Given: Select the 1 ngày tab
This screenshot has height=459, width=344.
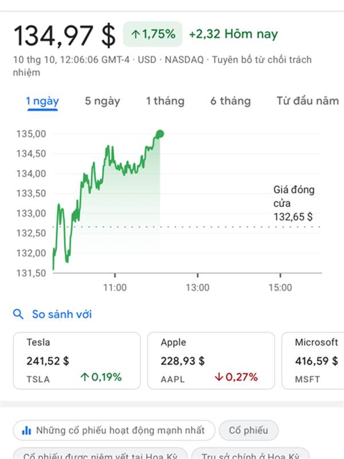Looking at the screenshot, I should (42, 102).
